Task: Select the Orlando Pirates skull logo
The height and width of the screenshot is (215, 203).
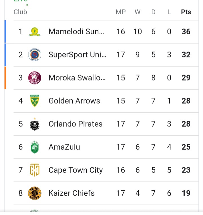Action: coord(35,124)
